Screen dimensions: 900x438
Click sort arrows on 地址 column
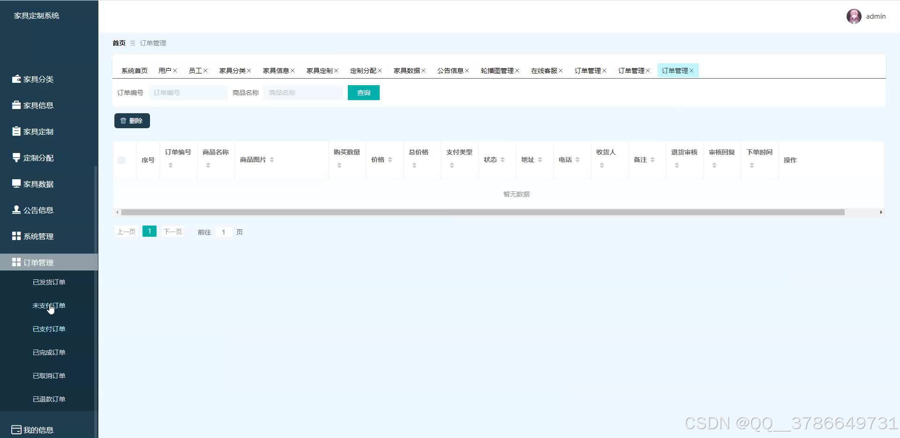(540, 160)
